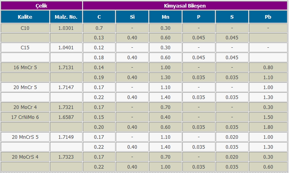Click the Çelik header cell

click(41, 6)
